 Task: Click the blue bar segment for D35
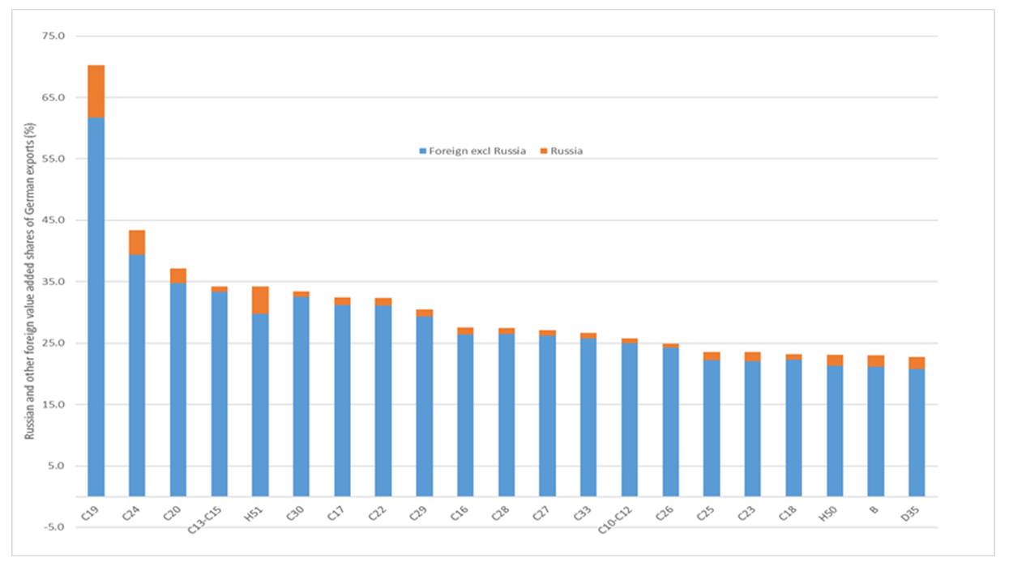[917, 432]
